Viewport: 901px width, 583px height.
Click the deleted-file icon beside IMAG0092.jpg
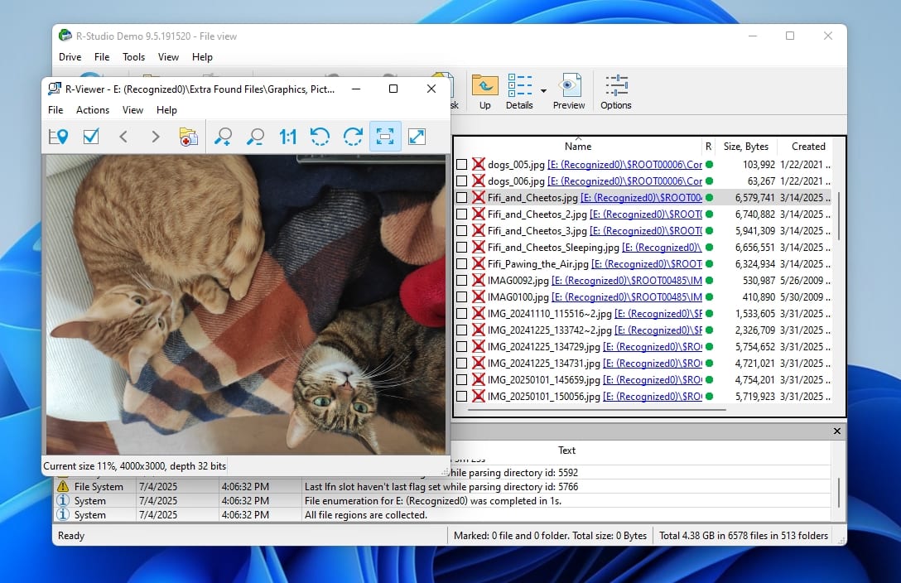point(478,280)
